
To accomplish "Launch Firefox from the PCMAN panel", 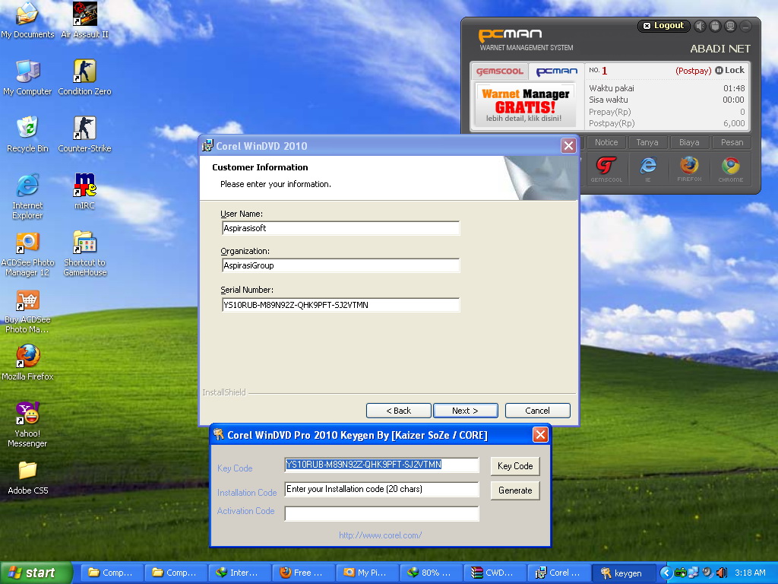I will click(x=689, y=169).
